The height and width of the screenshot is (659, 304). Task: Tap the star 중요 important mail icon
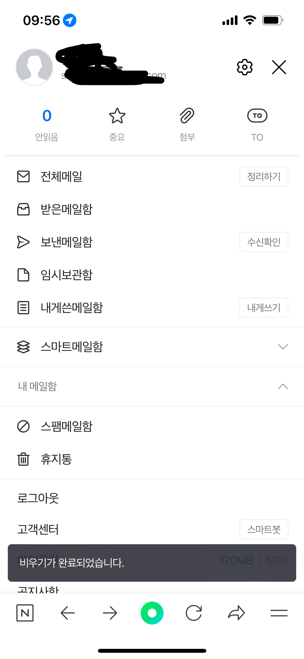(x=117, y=116)
